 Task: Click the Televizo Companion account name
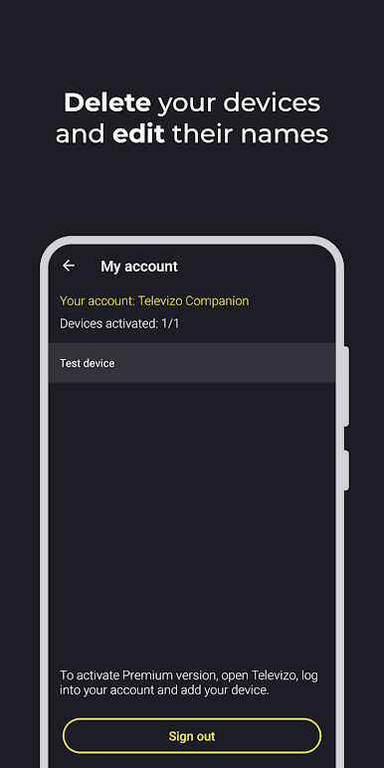click(x=193, y=300)
